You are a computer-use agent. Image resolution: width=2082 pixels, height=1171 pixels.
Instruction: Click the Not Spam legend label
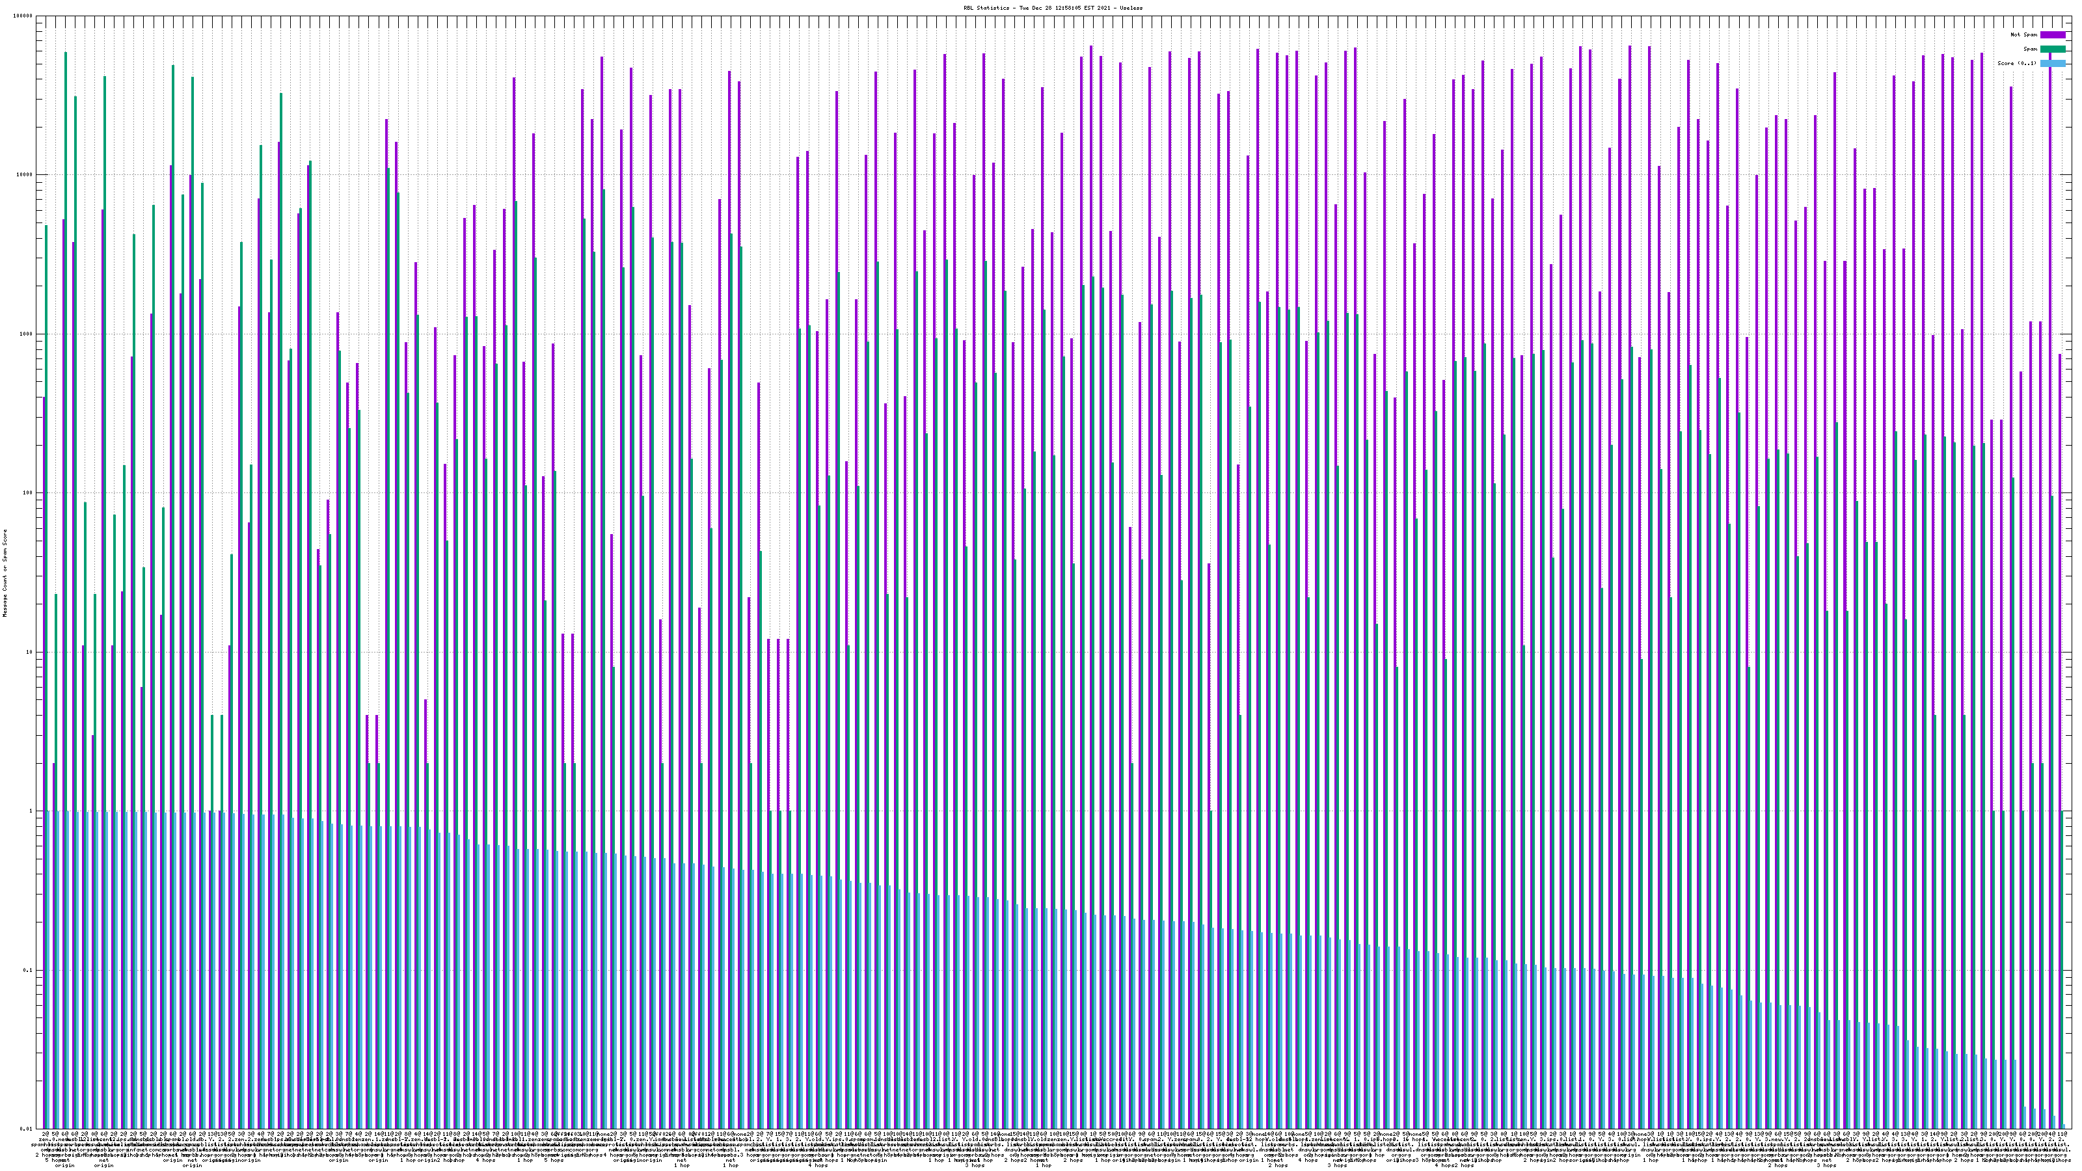coord(2024,34)
